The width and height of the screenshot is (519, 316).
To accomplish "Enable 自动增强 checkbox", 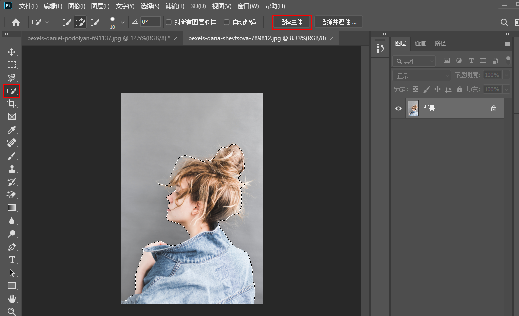I will tap(227, 22).
